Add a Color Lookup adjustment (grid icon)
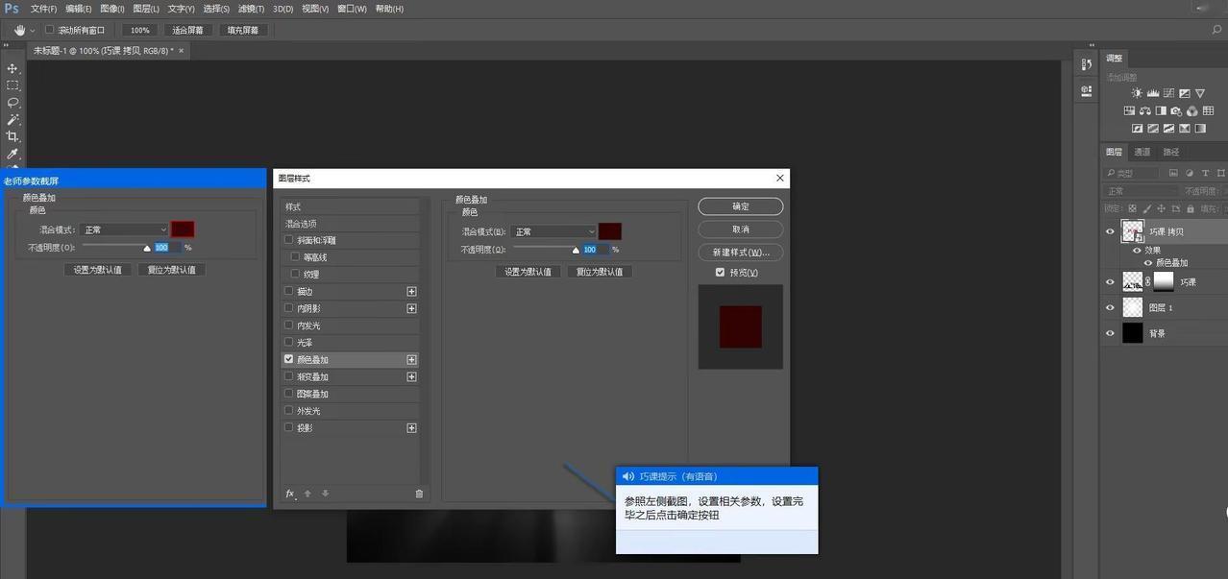1228x579 pixels. (x=1208, y=110)
